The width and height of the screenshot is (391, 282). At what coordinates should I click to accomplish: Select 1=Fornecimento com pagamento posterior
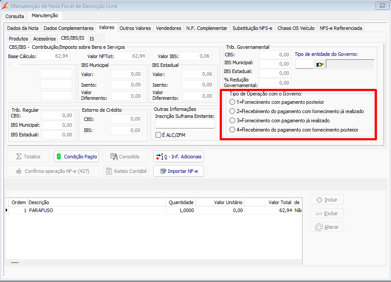232,102
